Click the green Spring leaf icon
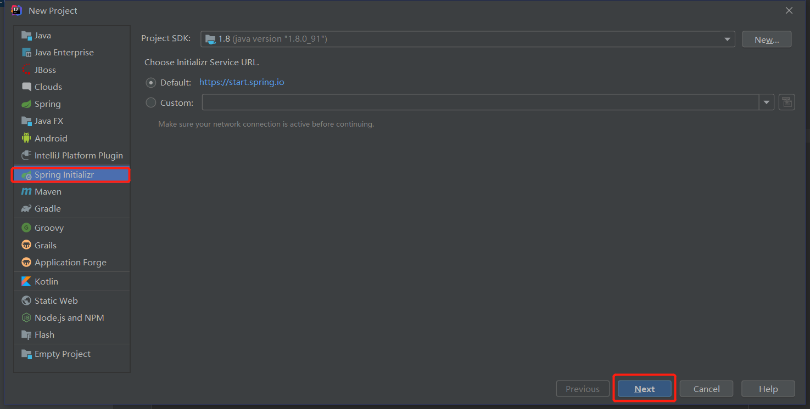Image resolution: width=810 pixels, height=409 pixels. coord(26,104)
